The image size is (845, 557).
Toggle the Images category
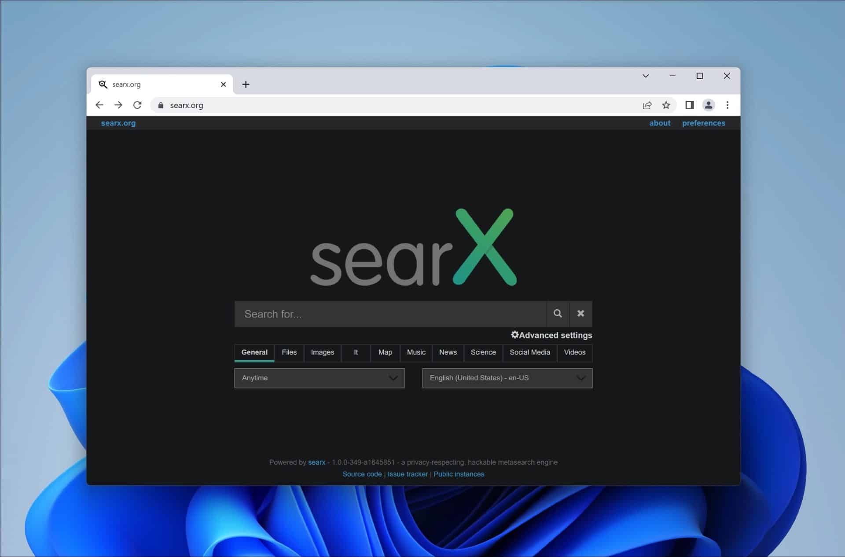322,352
